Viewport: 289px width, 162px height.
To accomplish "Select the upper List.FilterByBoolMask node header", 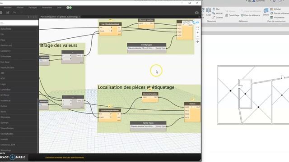I will point(110,24).
